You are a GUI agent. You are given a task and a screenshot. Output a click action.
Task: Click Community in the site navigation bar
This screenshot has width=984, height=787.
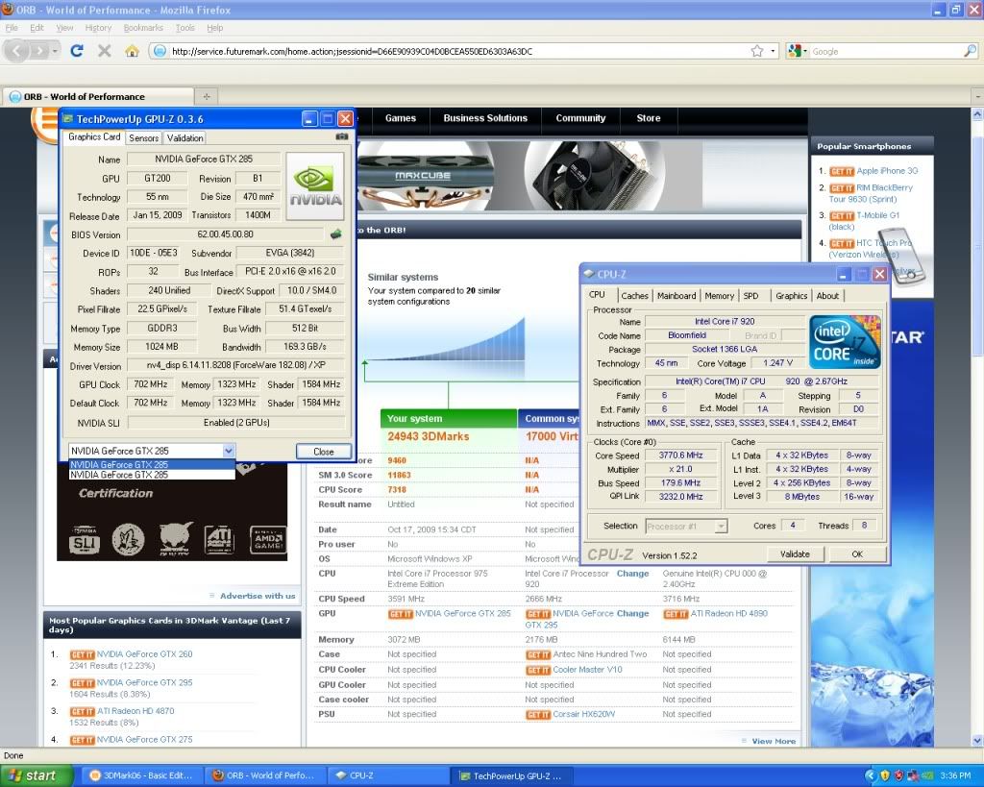pyautogui.click(x=580, y=118)
